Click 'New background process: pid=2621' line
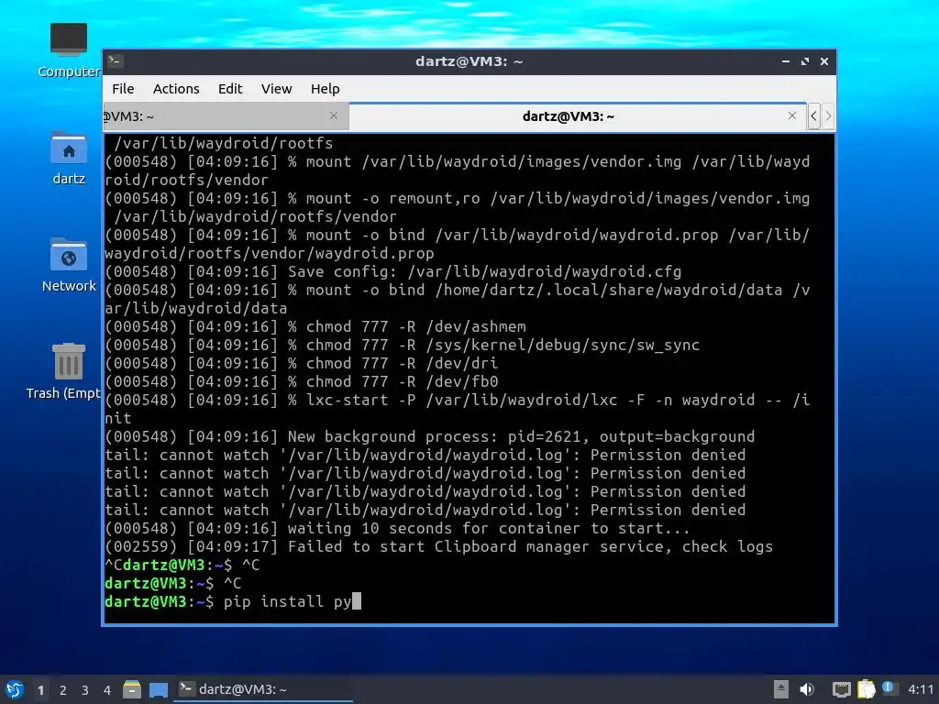The height and width of the screenshot is (704, 939). [x=430, y=436]
